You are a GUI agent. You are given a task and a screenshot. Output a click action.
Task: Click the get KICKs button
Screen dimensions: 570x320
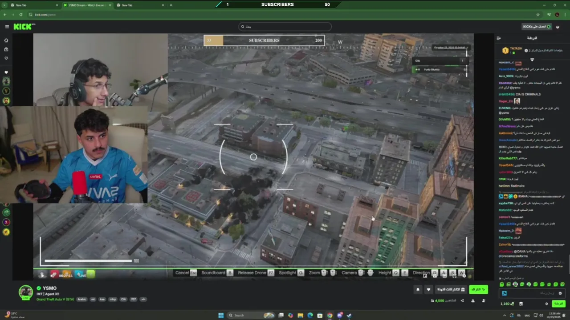click(537, 27)
